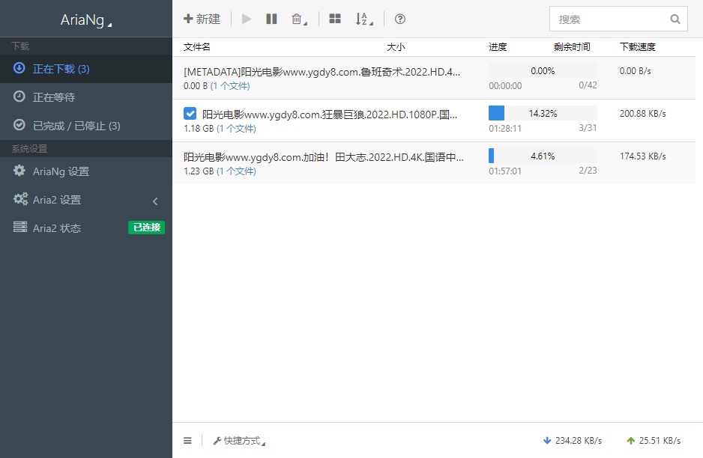Image resolution: width=703 pixels, height=458 pixels.
Task: Select the 狂暴巨狼 task filename
Action: tap(330, 114)
